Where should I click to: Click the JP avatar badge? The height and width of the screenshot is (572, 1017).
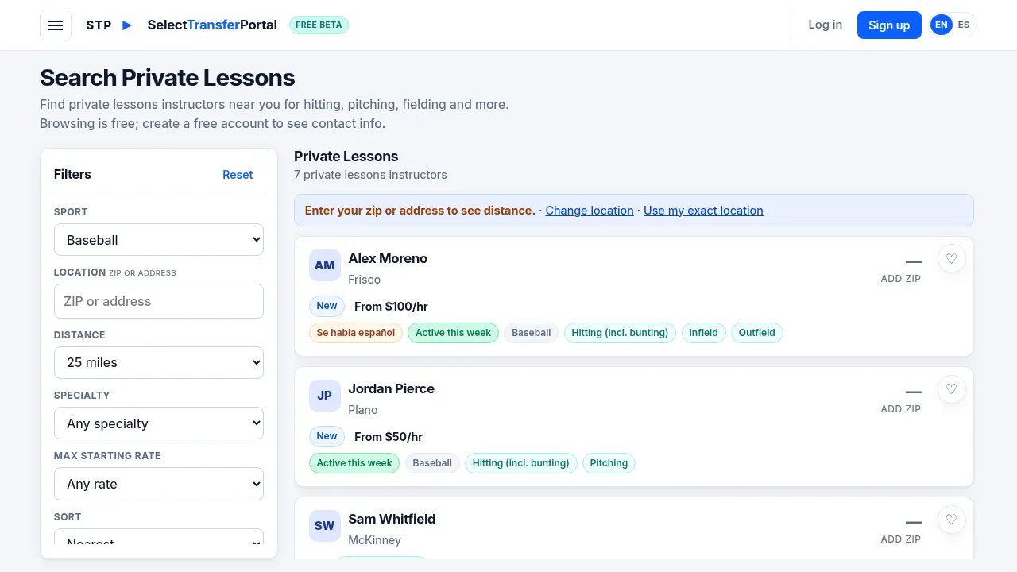pyautogui.click(x=325, y=396)
